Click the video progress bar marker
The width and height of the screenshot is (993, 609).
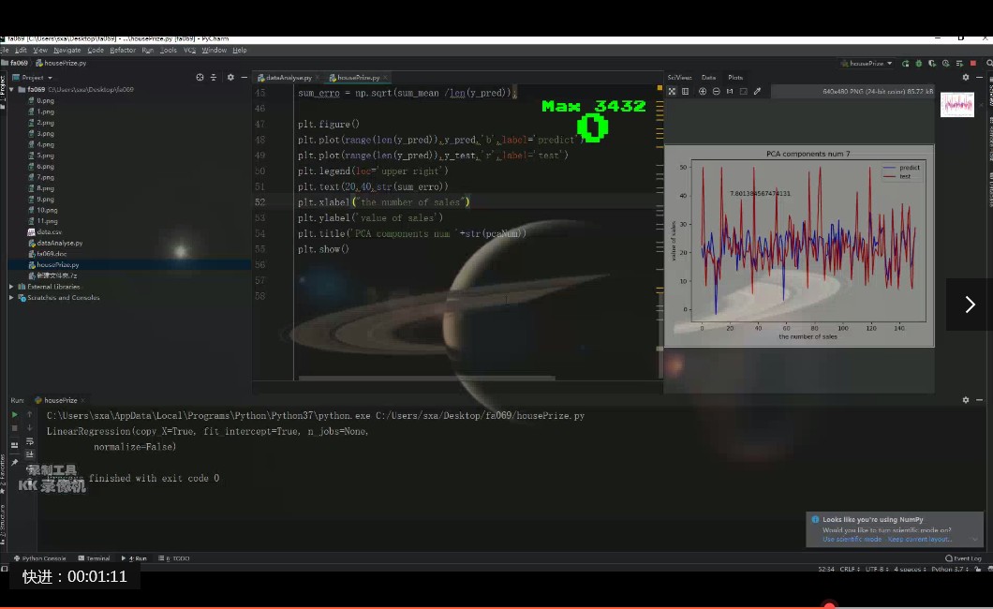830,606
